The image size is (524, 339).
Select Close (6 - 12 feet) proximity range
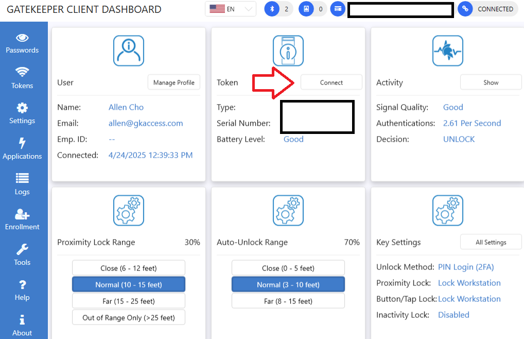(x=128, y=268)
